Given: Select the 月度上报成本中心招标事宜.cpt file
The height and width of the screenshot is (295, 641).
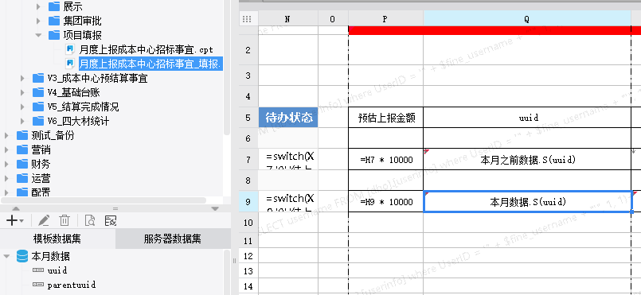Looking at the screenshot, I should coord(147,50).
